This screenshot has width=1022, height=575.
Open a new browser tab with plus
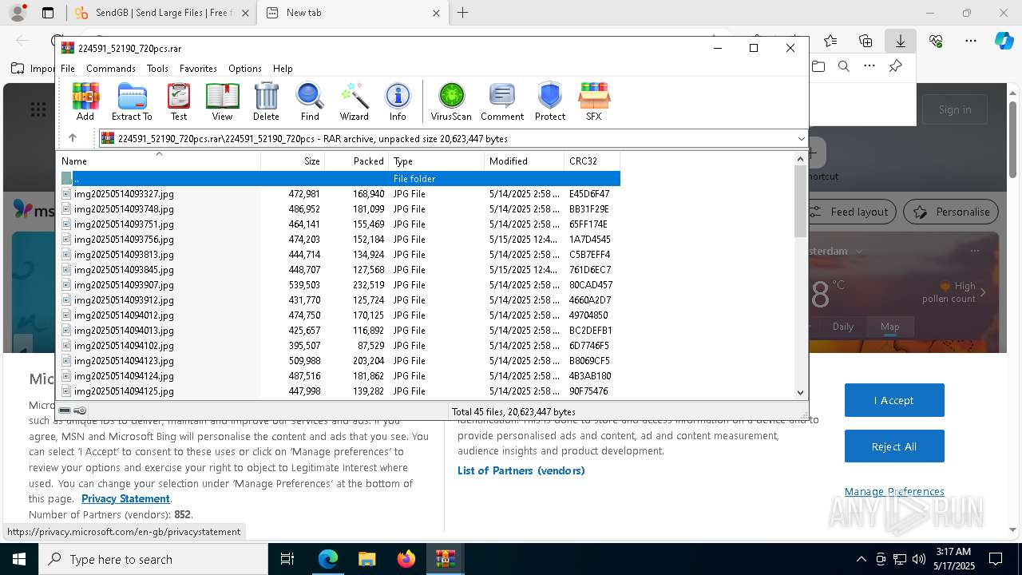pos(462,13)
